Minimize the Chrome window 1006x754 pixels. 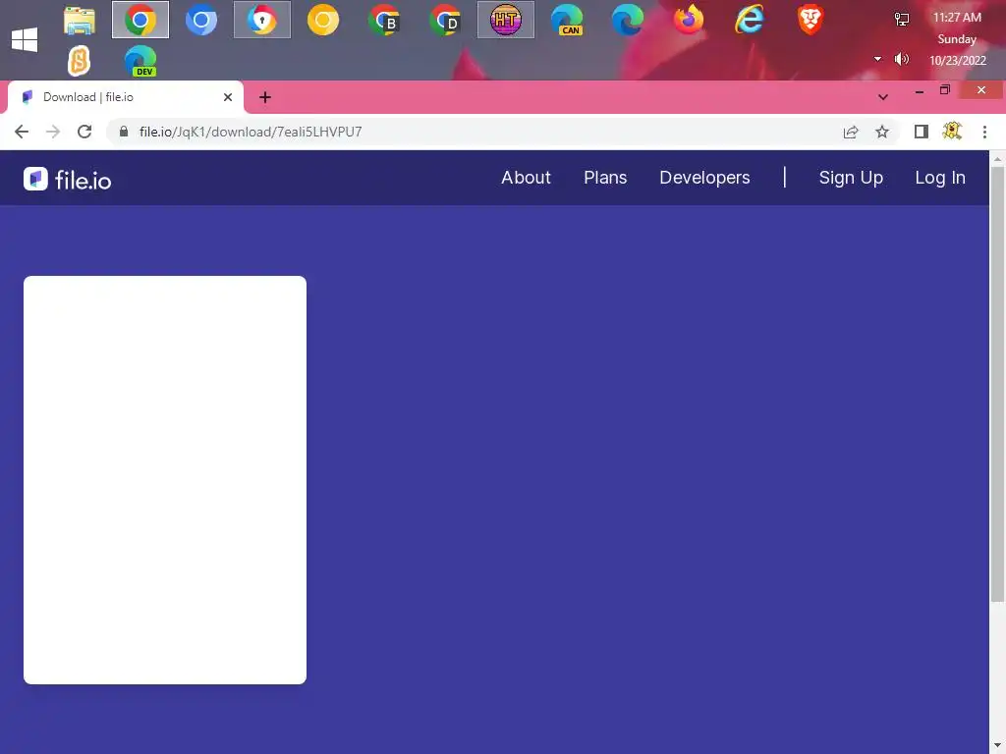click(920, 91)
